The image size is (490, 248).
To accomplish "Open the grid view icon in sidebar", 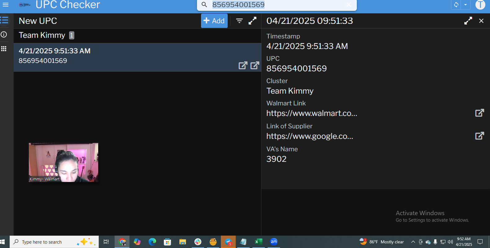I will [4, 49].
